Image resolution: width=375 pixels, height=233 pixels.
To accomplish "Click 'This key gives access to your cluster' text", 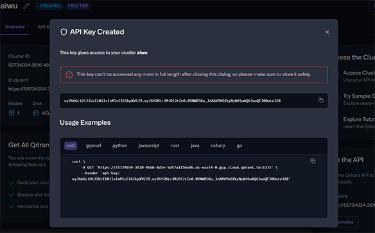I will coord(98,52).
